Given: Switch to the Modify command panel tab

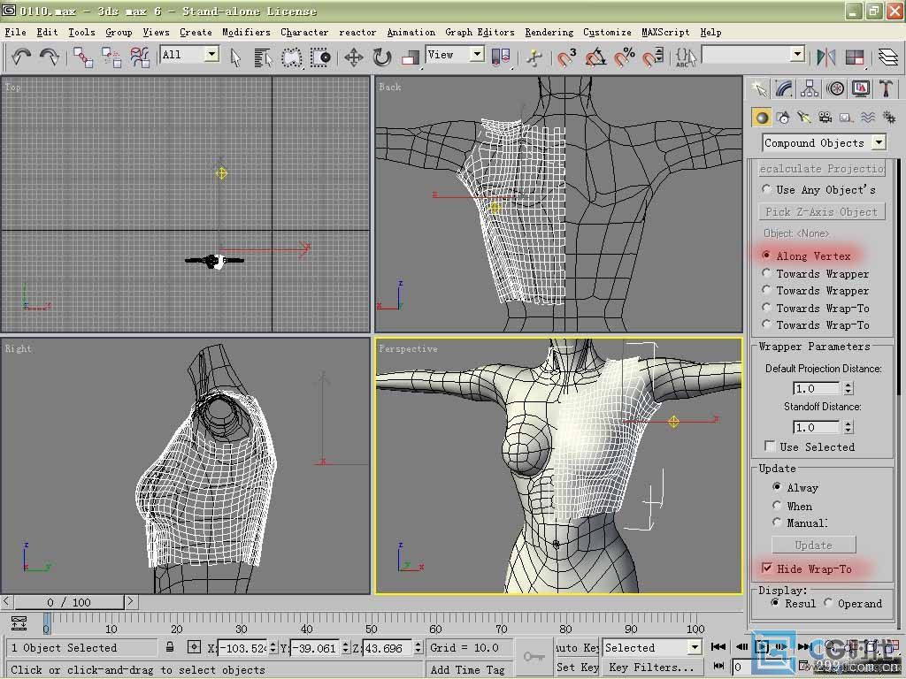Looking at the screenshot, I should pos(784,88).
